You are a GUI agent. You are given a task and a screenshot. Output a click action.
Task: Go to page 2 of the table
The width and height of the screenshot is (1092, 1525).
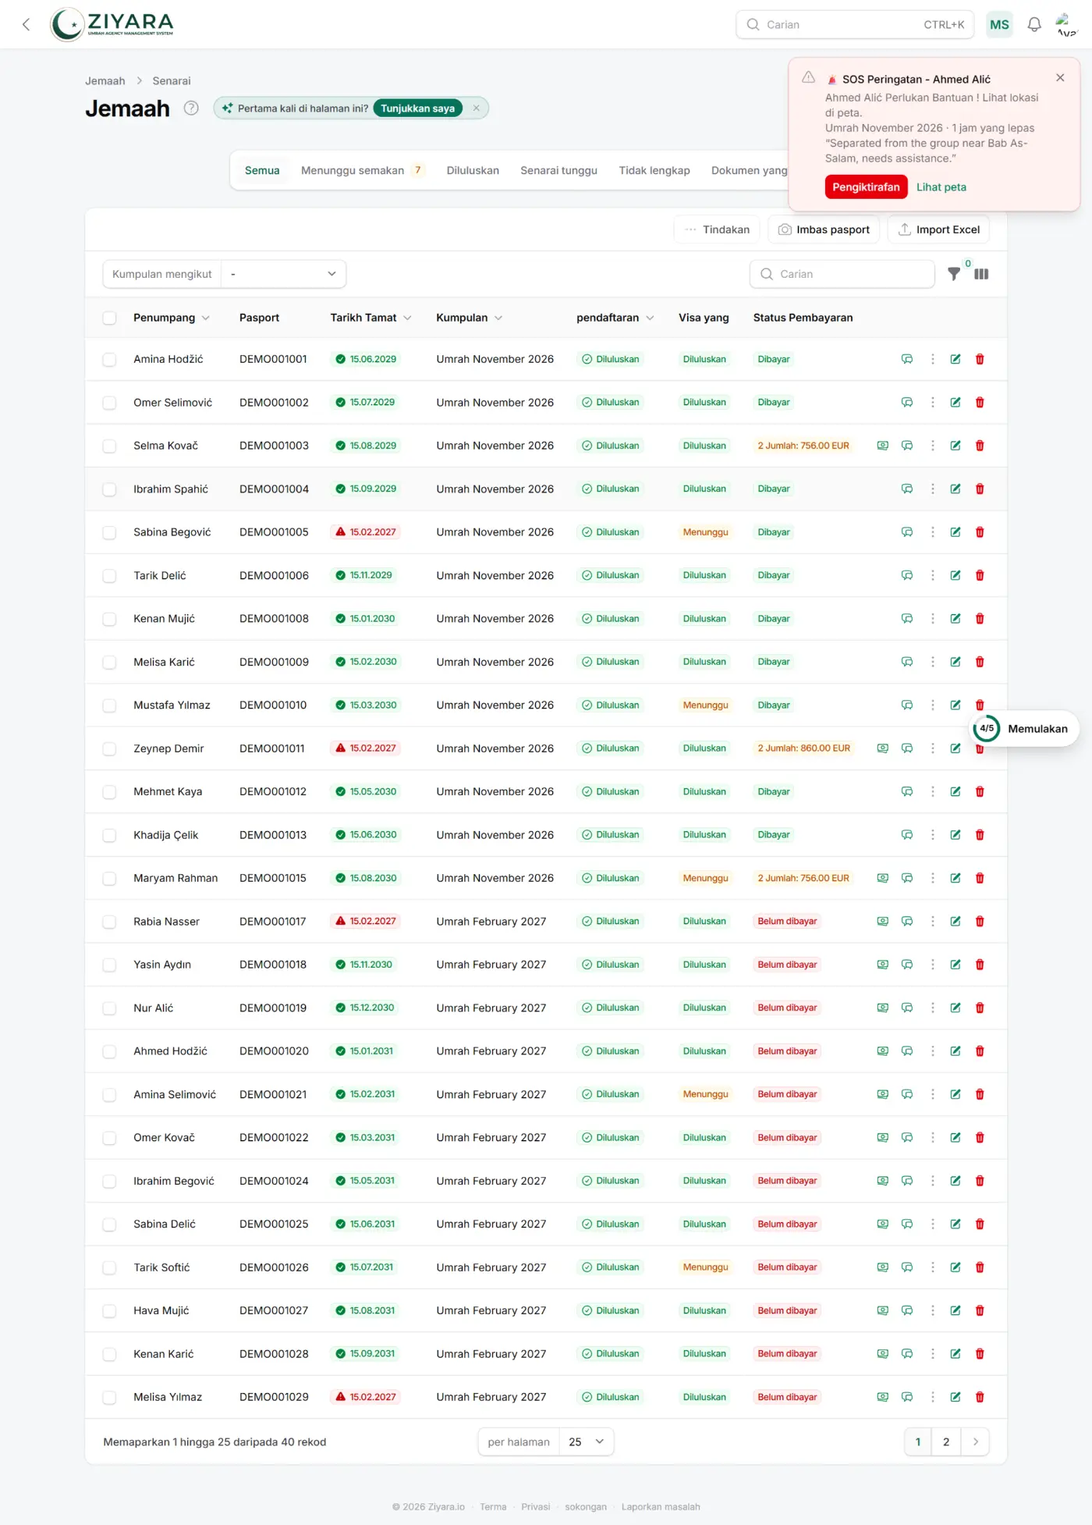pos(946,1442)
